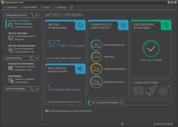Image resolution: width=178 pixels, height=127 pixels.
Task: Toggle Всегда показывать этот экран при запуске
Action: click(48, 111)
